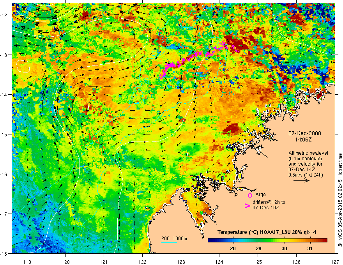Click the magenta drifters arrowhead legend symbol
The image size is (343, 265).
(247, 206)
